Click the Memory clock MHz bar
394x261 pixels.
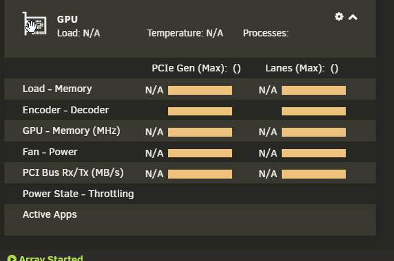point(313,132)
